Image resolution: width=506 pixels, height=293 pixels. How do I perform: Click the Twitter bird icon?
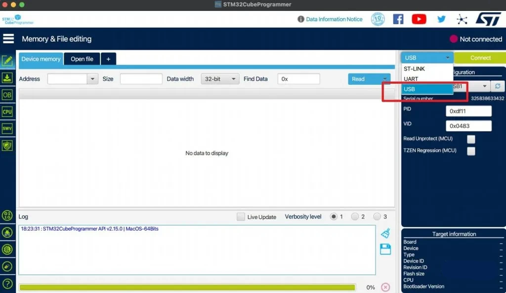[x=441, y=19]
